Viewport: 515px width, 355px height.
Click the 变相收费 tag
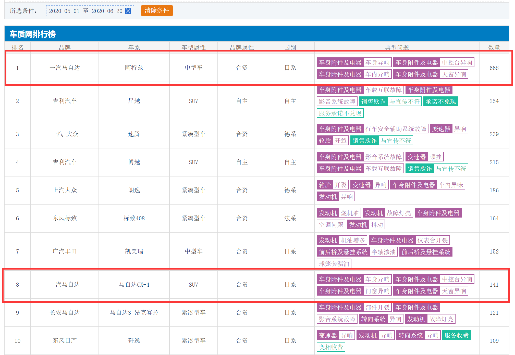pos(331,347)
